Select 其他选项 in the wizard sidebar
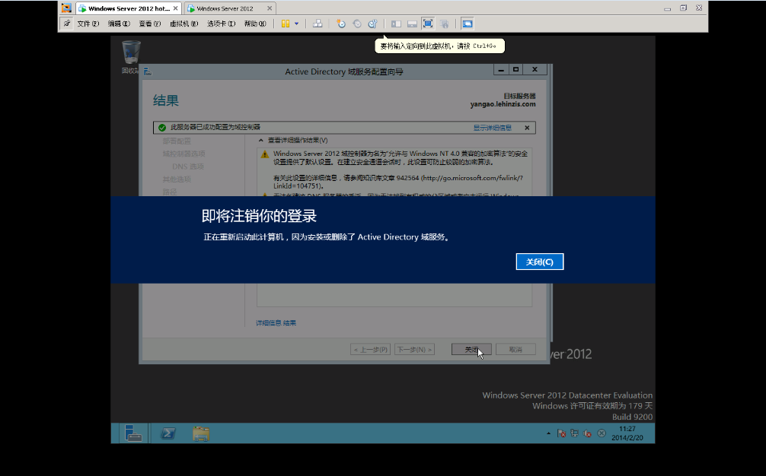The width and height of the screenshot is (766, 476). [177, 179]
